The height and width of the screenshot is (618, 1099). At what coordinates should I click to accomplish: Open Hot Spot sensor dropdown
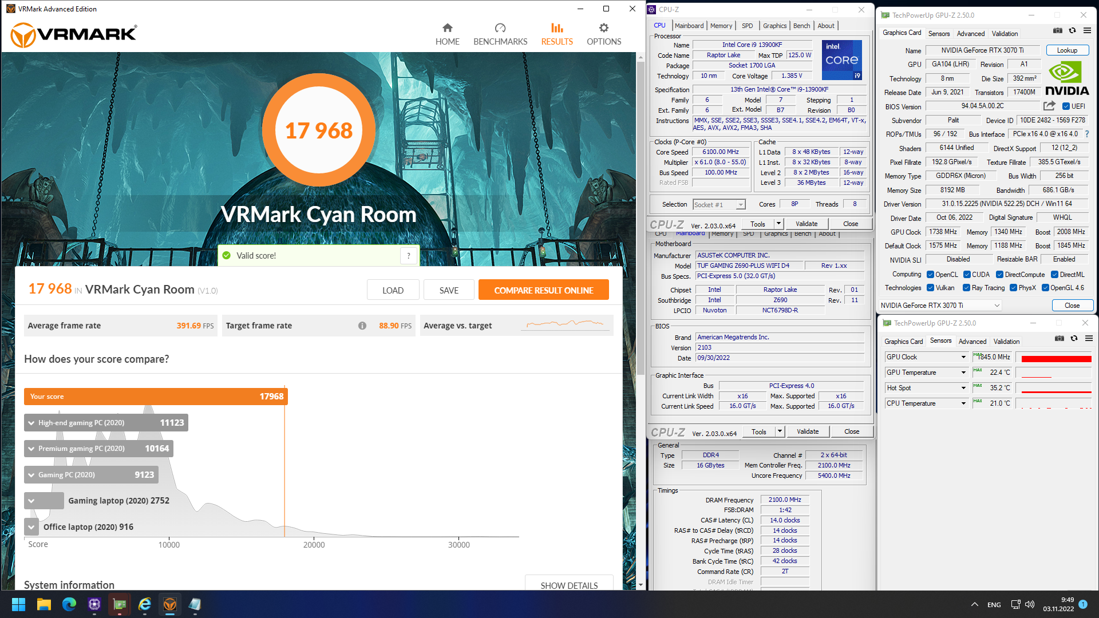click(x=926, y=388)
